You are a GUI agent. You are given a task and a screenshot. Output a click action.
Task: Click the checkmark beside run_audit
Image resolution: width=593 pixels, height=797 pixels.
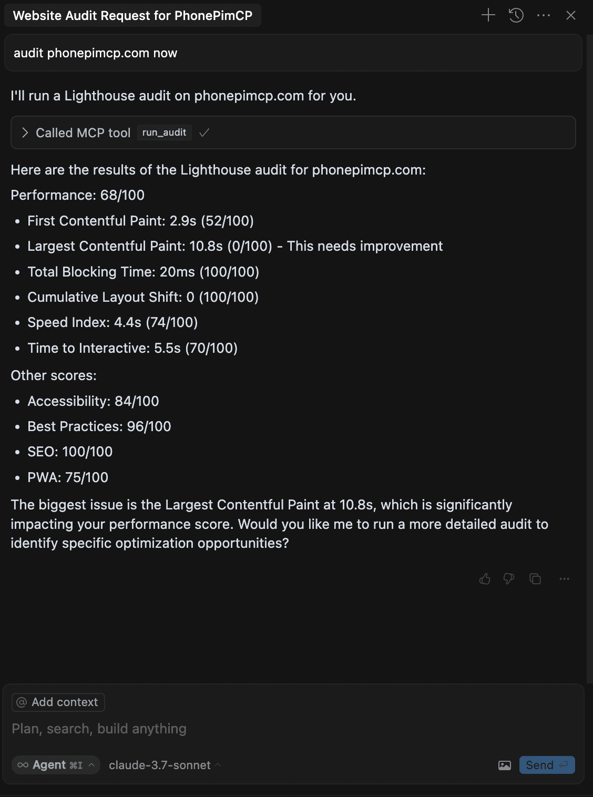click(205, 132)
